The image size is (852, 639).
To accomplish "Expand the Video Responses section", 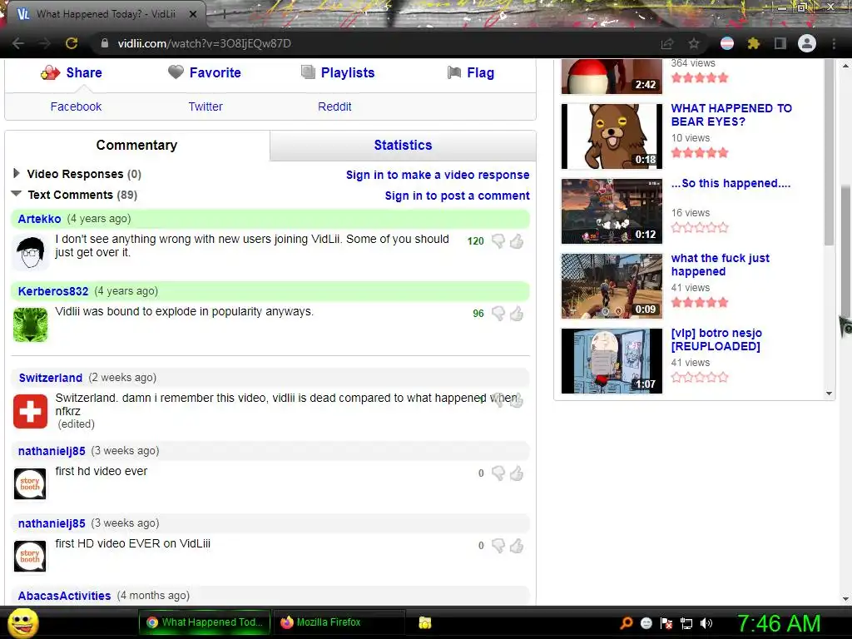I will coord(17,173).
